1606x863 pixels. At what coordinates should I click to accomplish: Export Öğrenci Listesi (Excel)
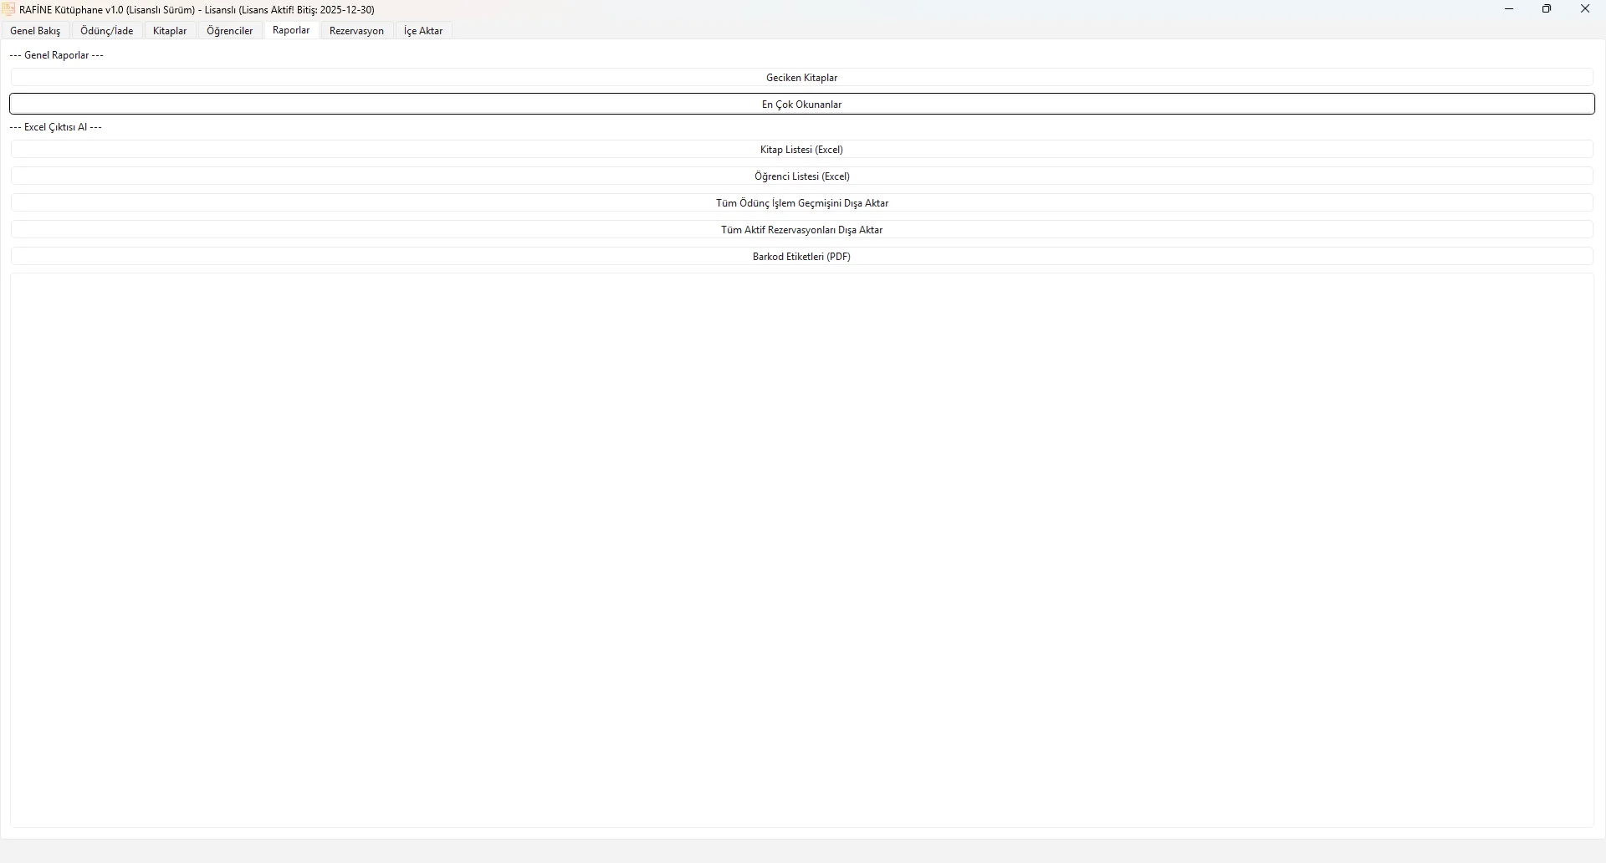point(801,176)
